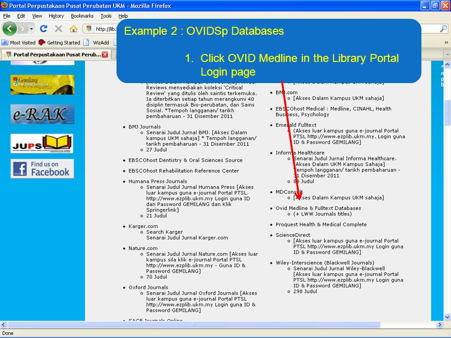The image size is (451, 338).
Task: Click the Forward navigation arrow
Action: point(23,29)
